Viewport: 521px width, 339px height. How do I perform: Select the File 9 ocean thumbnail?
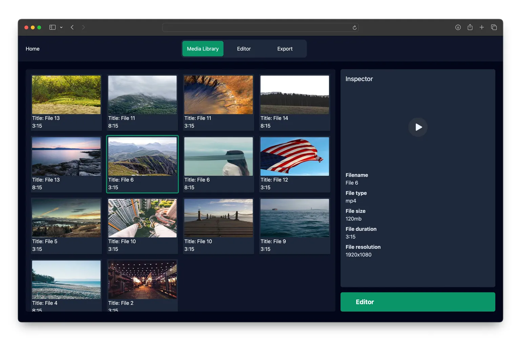295,218
